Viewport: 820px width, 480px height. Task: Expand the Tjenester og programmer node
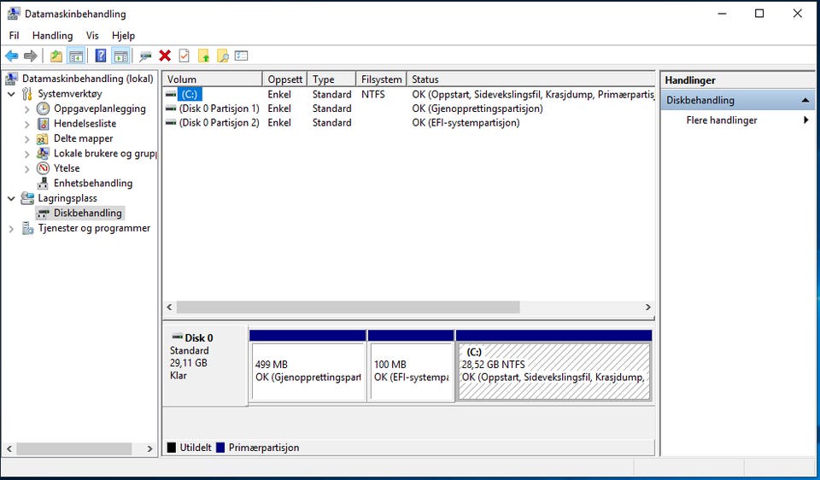11,229
